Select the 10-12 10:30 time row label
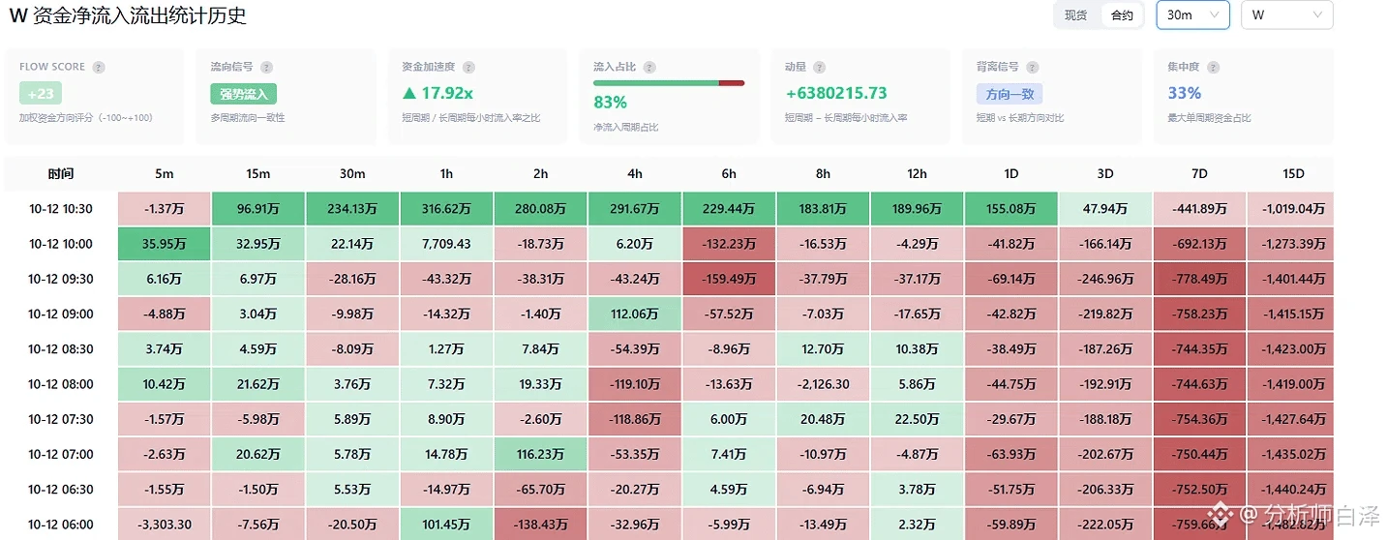 pos(61,209)
